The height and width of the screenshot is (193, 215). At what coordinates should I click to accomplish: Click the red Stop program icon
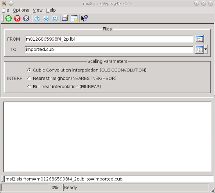coord(18,18)
